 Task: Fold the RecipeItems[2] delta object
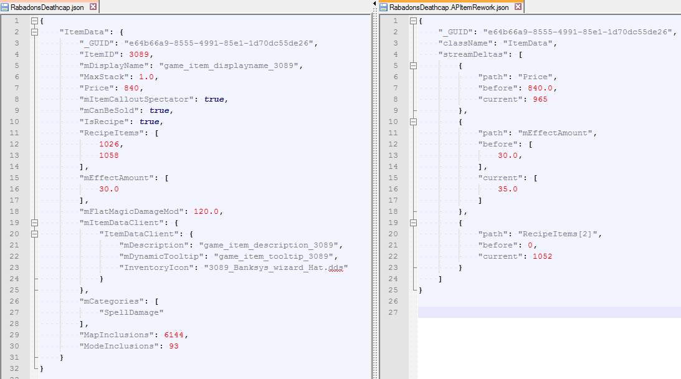[x=412, y=223]
